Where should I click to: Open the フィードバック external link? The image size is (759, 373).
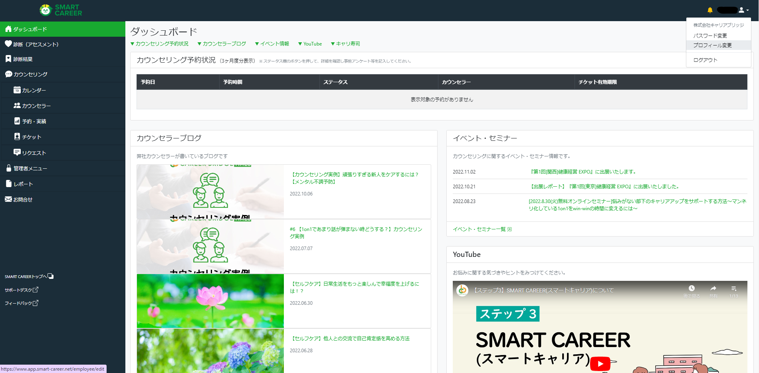22,303
